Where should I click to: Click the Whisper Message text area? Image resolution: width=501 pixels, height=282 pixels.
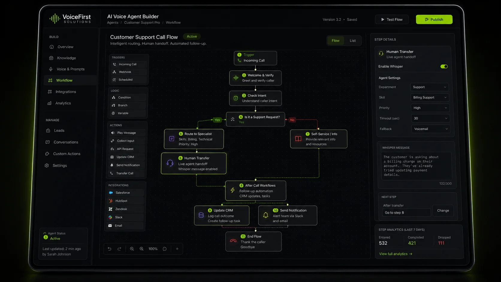point(416,166)
